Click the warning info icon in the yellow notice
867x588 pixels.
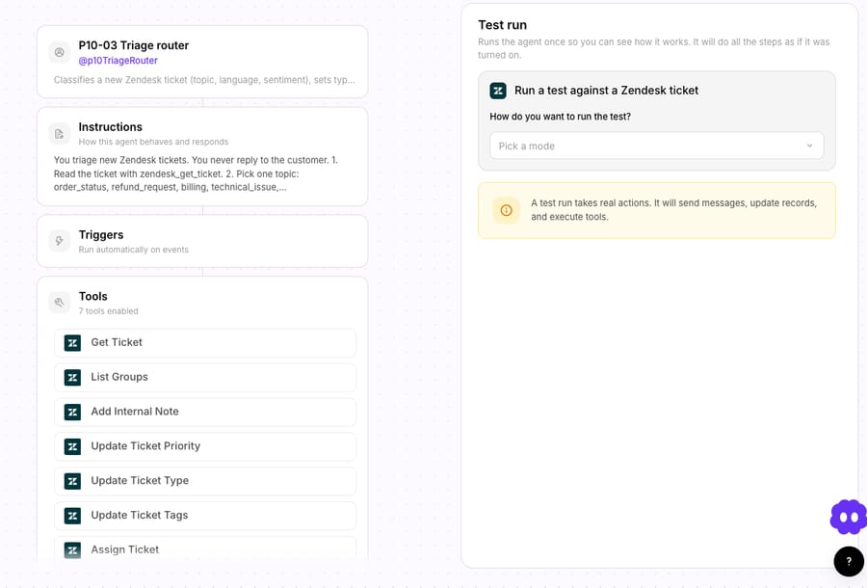click(x=506, y=210)
